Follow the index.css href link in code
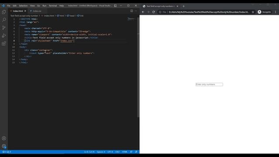279x157 pixels. pyautogui.click(x=66, y=41)
